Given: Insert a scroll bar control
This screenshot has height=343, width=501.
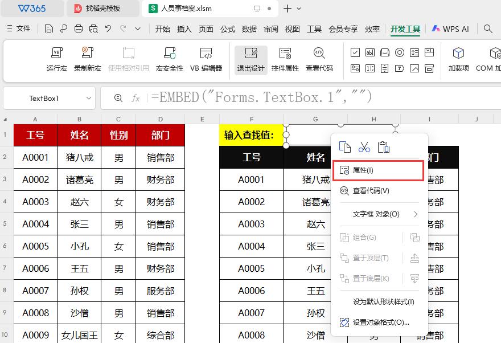Looking at the screenshot, I should 385,68.
